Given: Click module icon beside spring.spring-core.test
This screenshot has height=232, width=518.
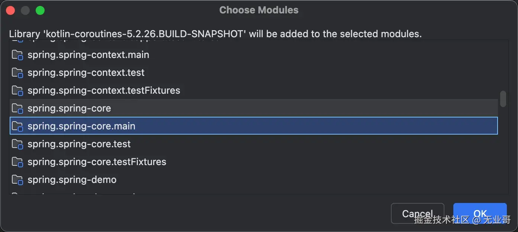Looking at the screenshot, I should click(x=17, y=144).
